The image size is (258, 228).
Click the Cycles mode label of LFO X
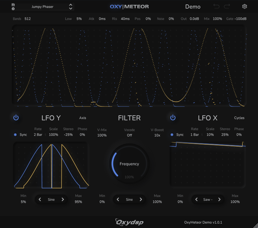pyautogui.click(x=239, y=118)
